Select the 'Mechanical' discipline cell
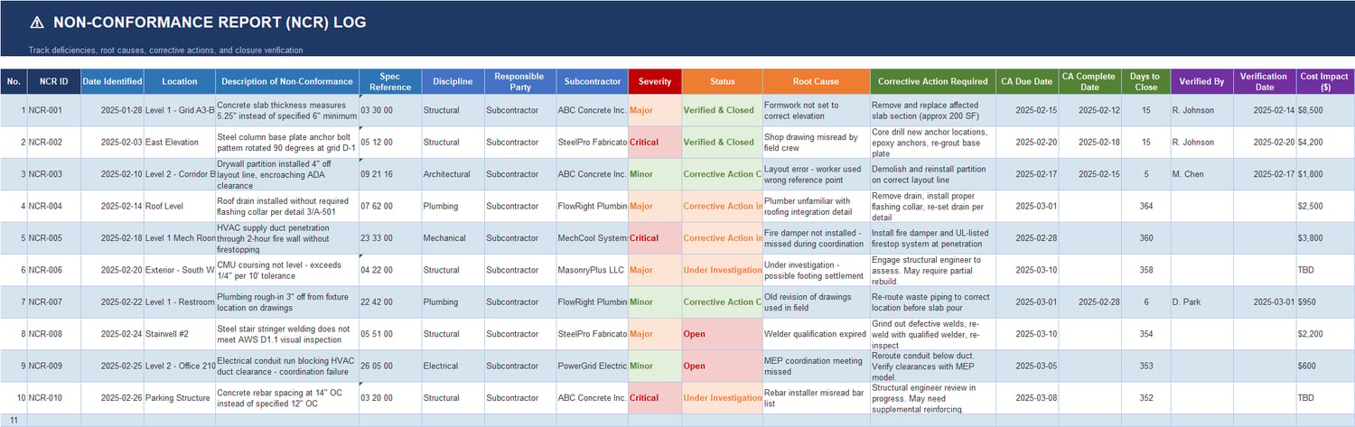Viewport: 1355px width, 427px height. point(453,238)
